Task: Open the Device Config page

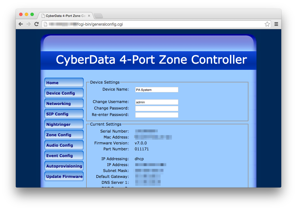Action: (x=64, y=93)
